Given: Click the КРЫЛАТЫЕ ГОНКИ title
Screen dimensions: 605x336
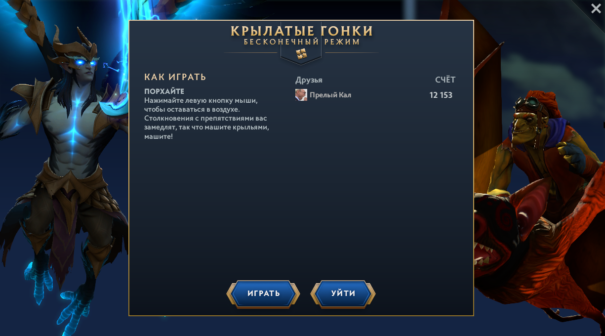Looking at the screenshot, I should click(301, 31).
